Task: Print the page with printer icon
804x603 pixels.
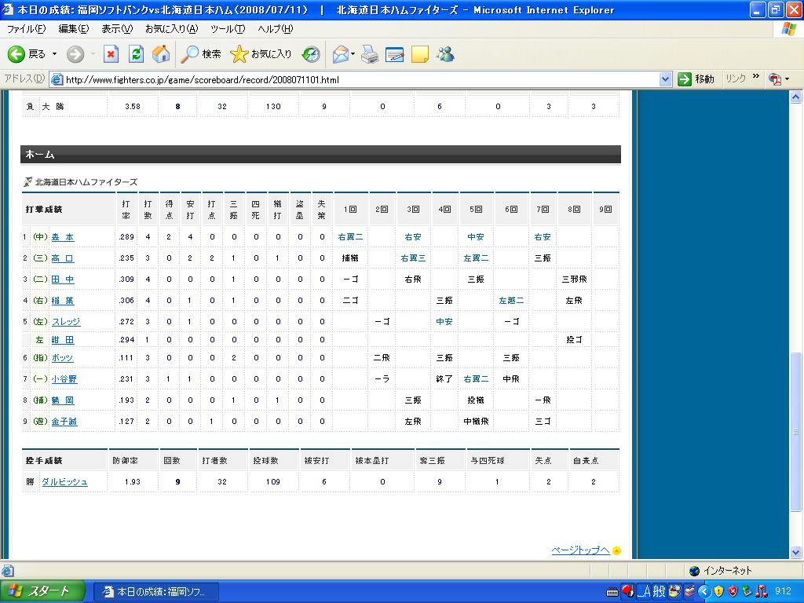Action: [x=369, y=54]
